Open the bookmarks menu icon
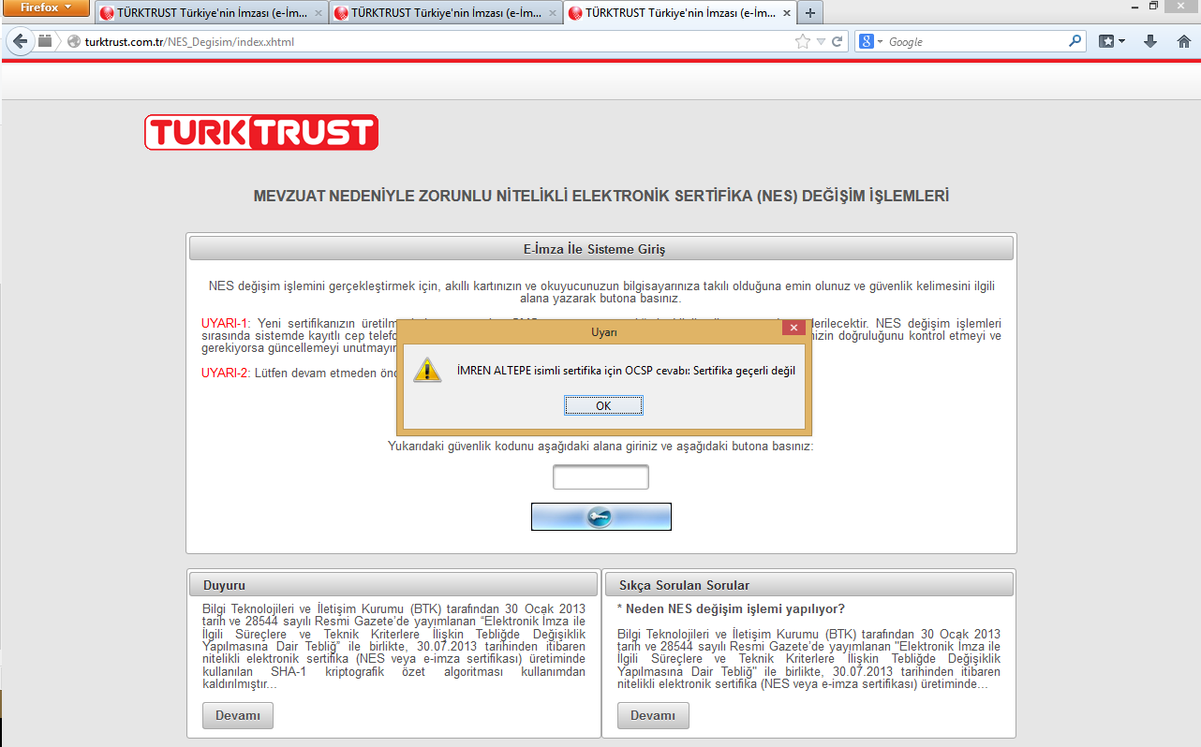 click(x=1111, y=42)
